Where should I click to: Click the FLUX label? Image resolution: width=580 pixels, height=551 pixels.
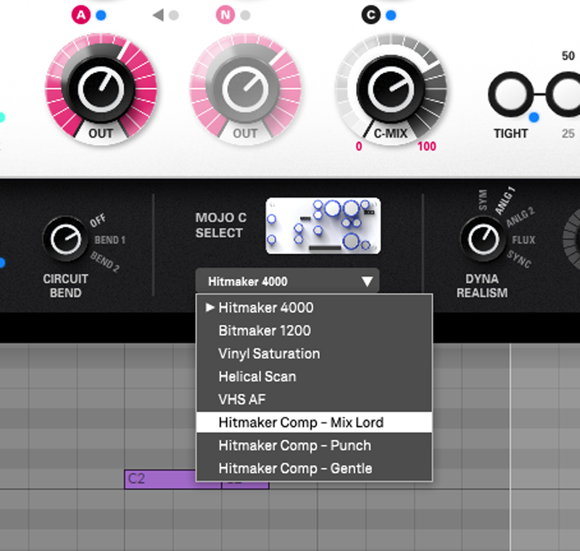(x=523, y=240)
